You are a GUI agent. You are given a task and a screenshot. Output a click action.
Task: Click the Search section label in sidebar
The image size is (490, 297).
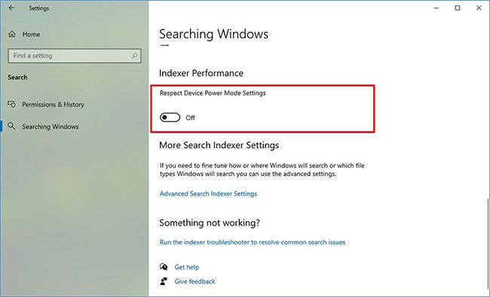[x=17, y=77]
